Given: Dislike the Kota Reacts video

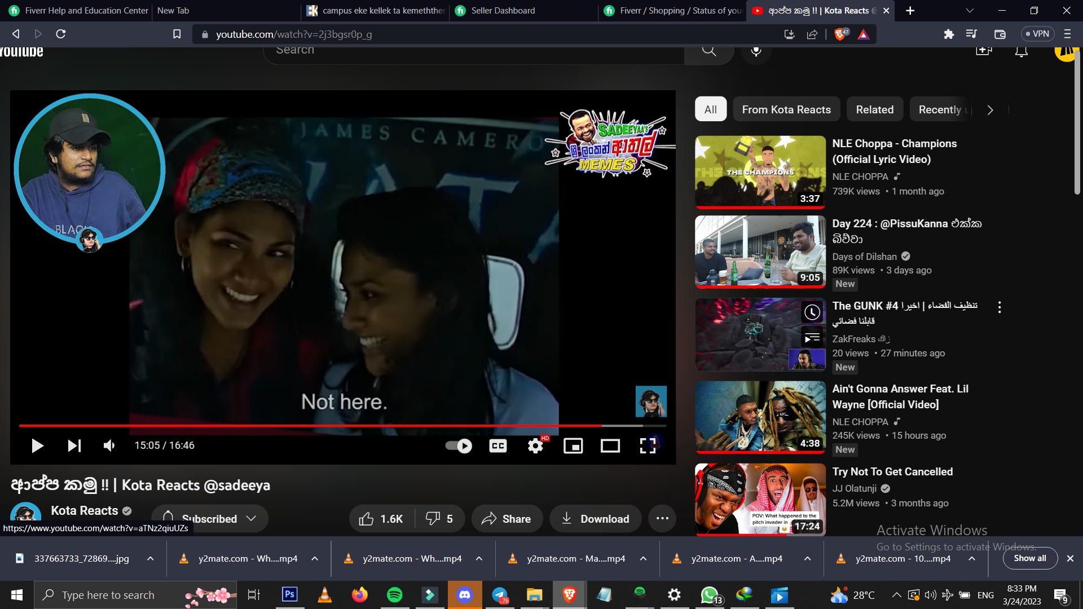Looking at the screenshot, I should coord(440,519).
